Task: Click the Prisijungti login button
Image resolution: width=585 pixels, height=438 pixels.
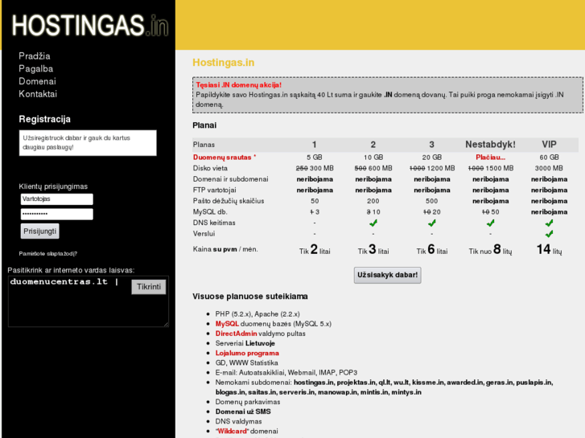Action: 40,231
